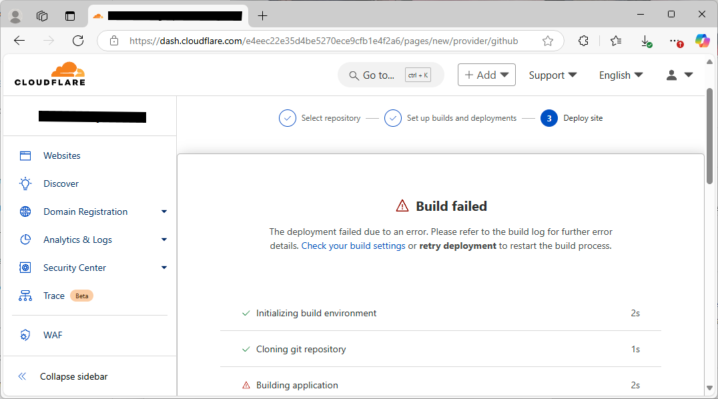Open Analytics & Logs clock icon

pyautogui.click(x=25, y=239)
